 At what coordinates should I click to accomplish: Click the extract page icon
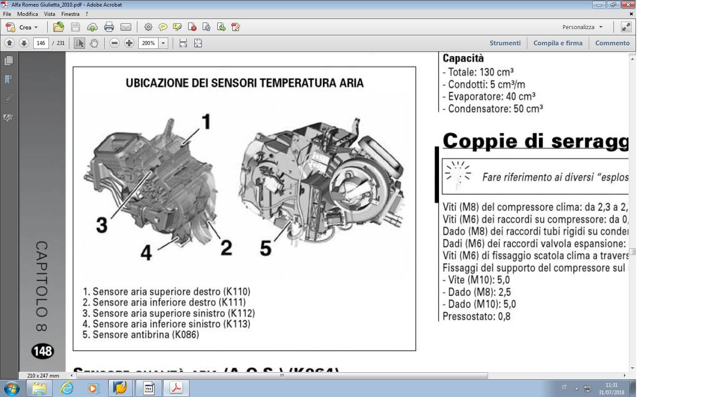[x=221, y=27]
